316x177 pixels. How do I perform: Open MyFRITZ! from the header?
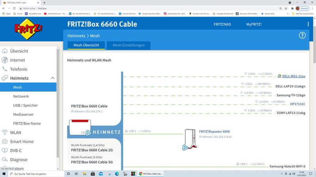pyautogui.click(x=254, y=24)
